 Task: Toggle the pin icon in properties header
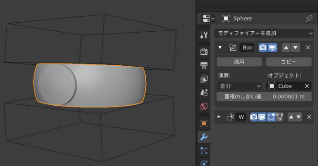point(309,19)
